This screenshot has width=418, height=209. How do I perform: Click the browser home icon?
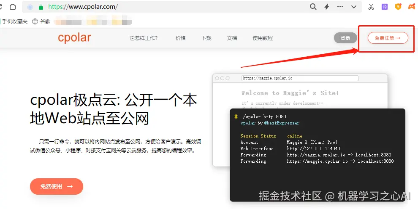[x=13, y=7]
